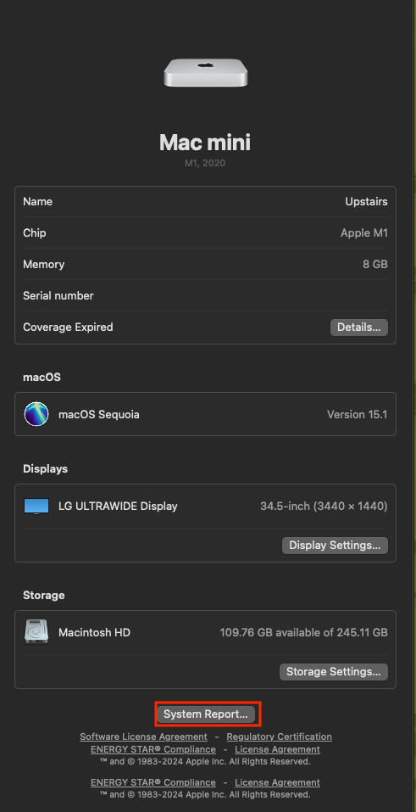Image resolution: width=416 pixels, height=812 pixels.
Task: Open the System Report
Action: click(206, 714)
